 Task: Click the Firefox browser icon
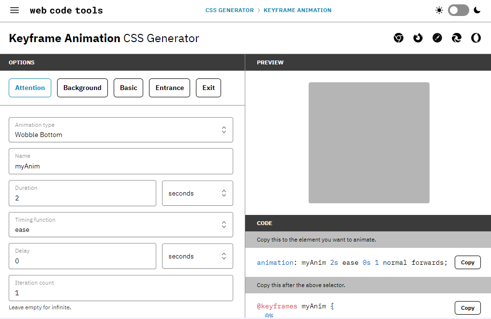(418, 38)
